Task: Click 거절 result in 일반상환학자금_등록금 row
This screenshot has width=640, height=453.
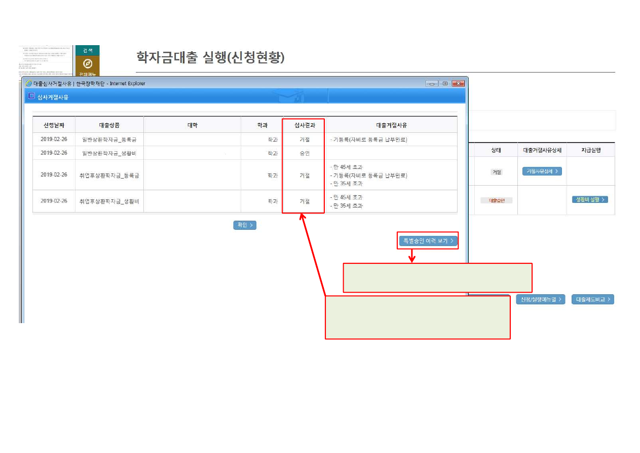Action: click(x=305, y=140)
